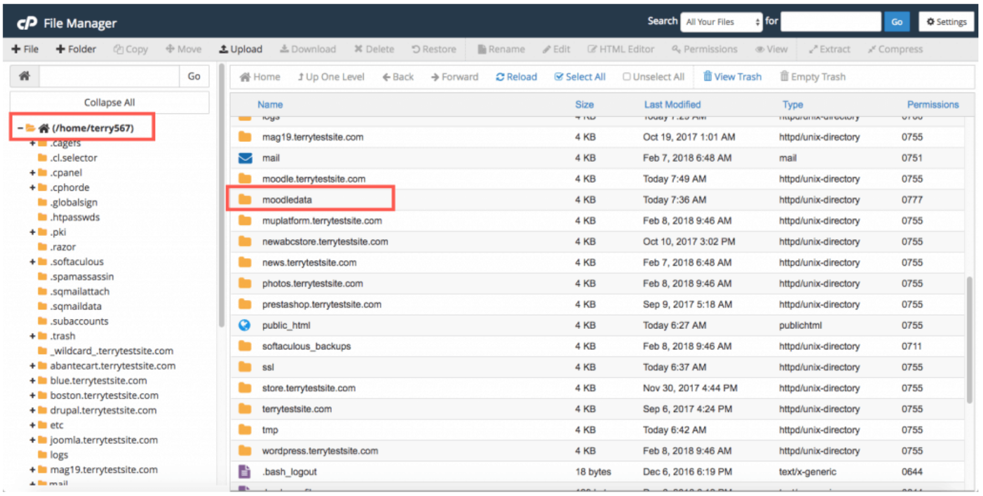Select logs folder in the tree
The height and width of the screenshot is (496, 983).
(59, 455)
